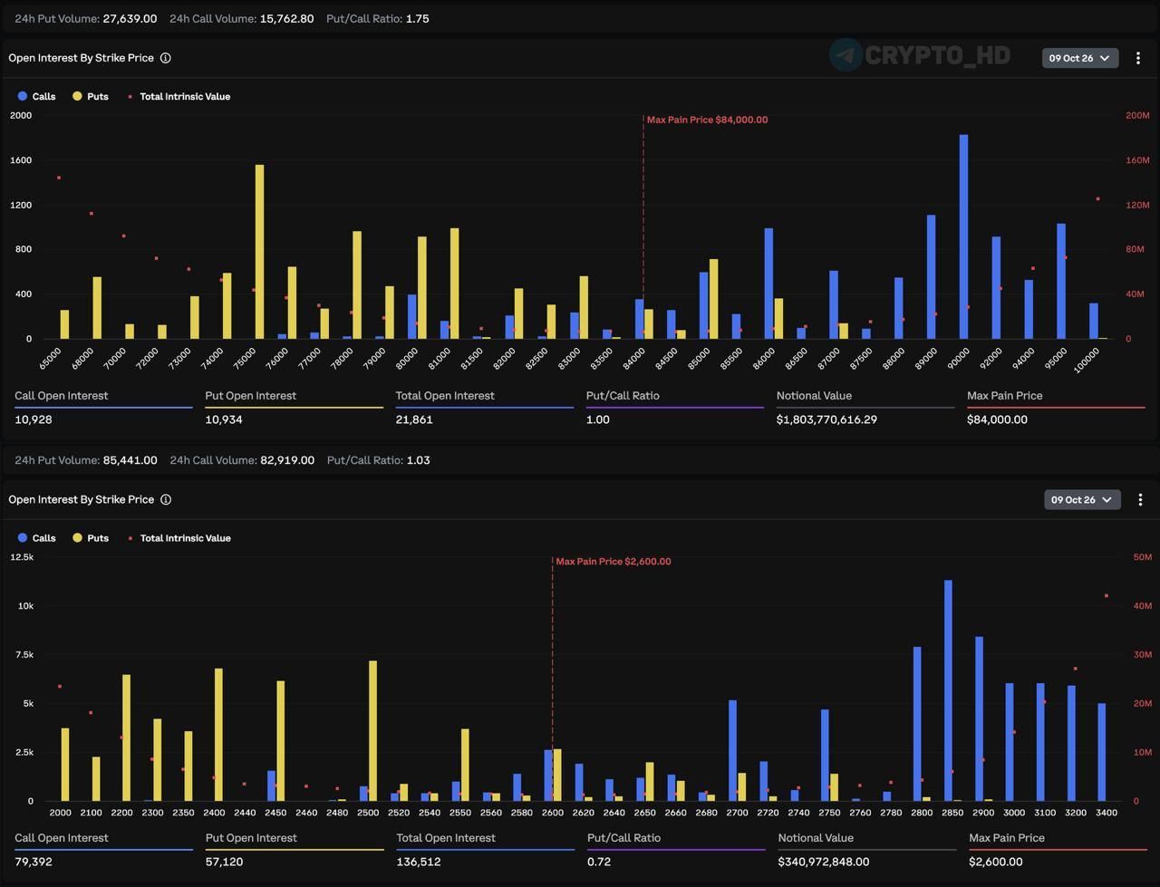Click the Put/Call Ratio stat 1.00
1160x887 pixels.
click(598, 419)
